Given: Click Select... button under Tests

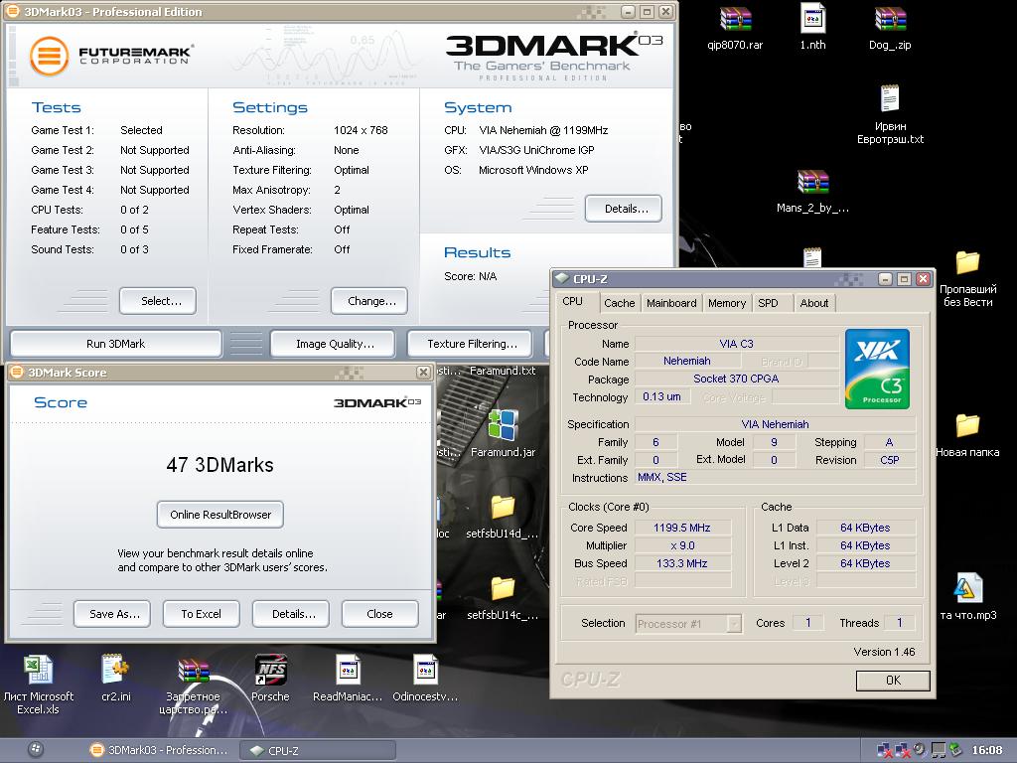Looking at the screenshot, I should (158, 301).
